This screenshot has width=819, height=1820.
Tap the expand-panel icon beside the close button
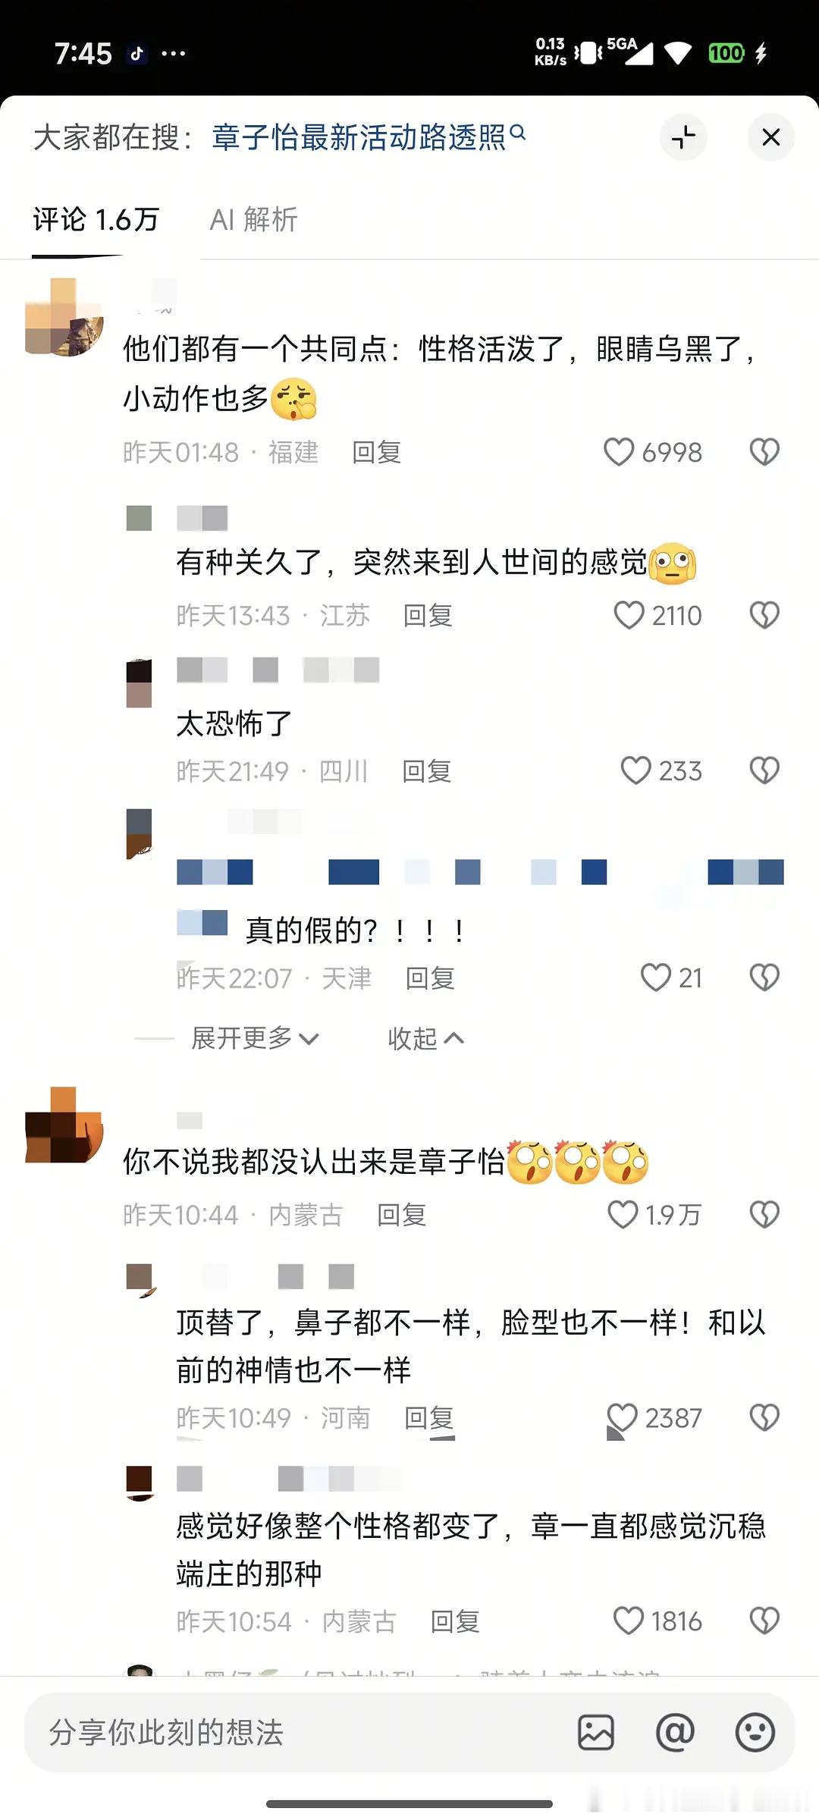pyautogui.click(x=683, y=137)
